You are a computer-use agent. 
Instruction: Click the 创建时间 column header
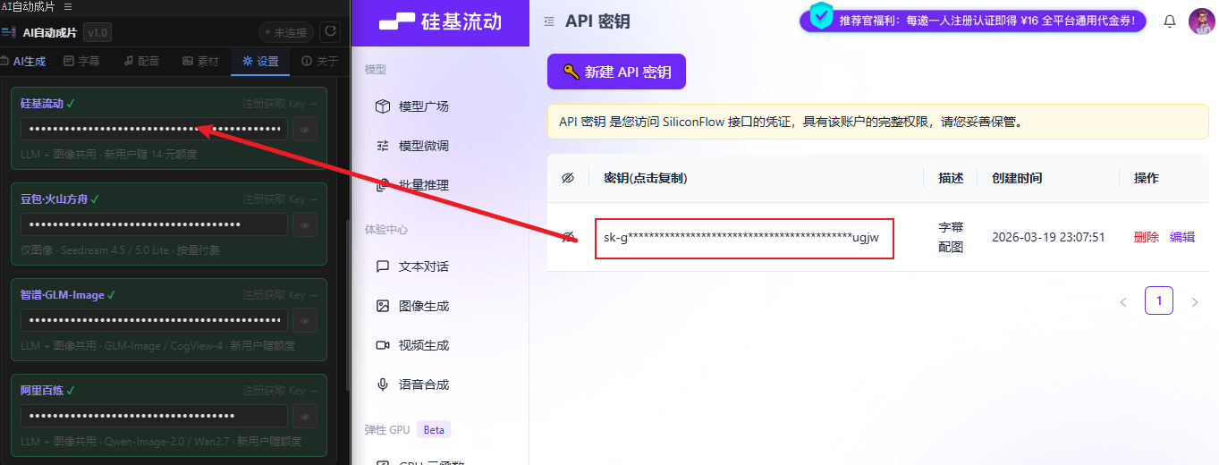[1017, 178]
